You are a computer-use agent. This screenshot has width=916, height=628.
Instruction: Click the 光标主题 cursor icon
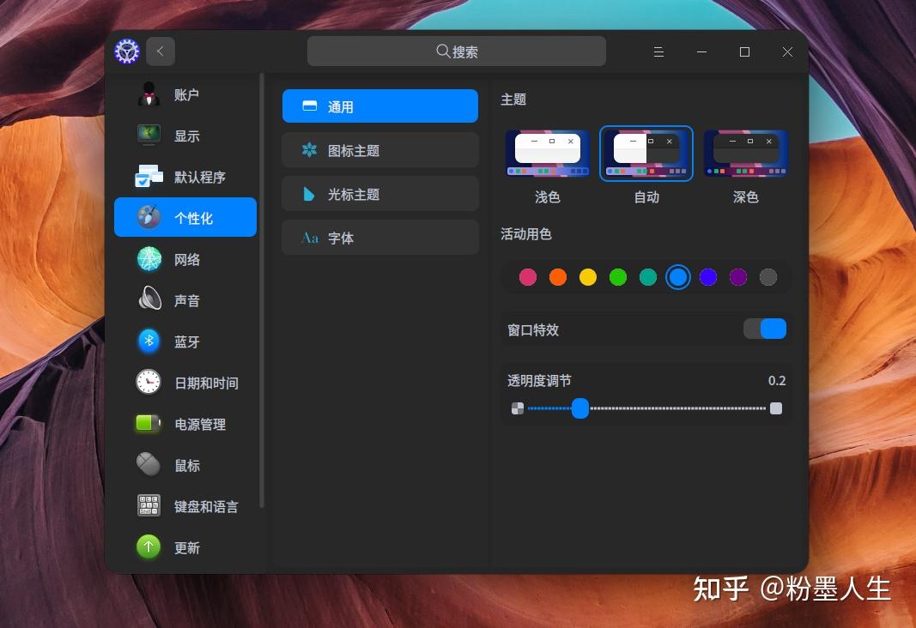coord(309,194)
